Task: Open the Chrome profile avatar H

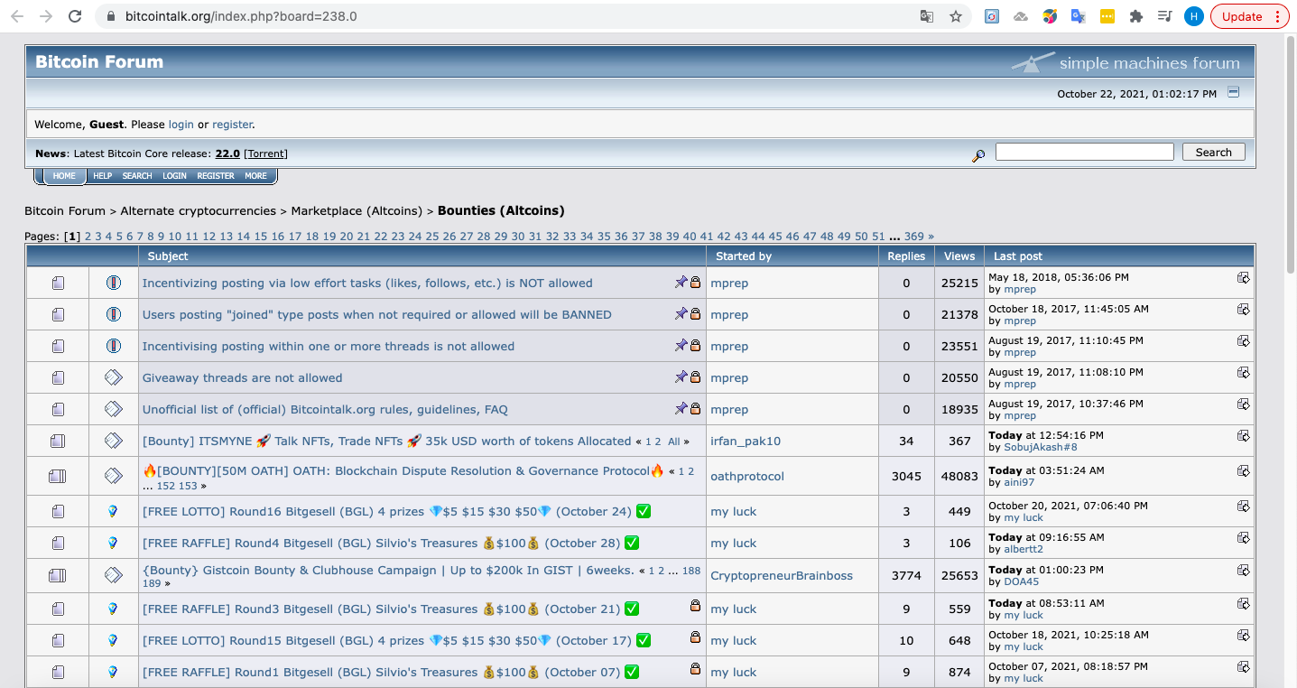Action: (x=1193, y=16)
